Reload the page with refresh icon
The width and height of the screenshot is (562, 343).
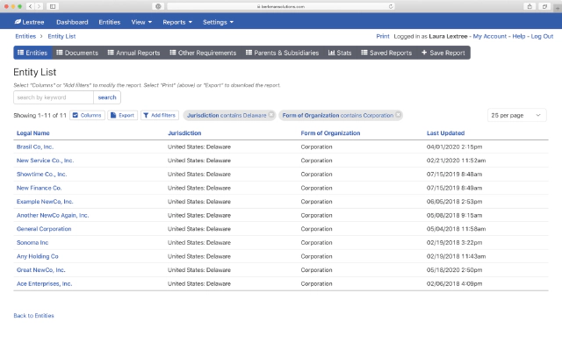coord(391,6)
